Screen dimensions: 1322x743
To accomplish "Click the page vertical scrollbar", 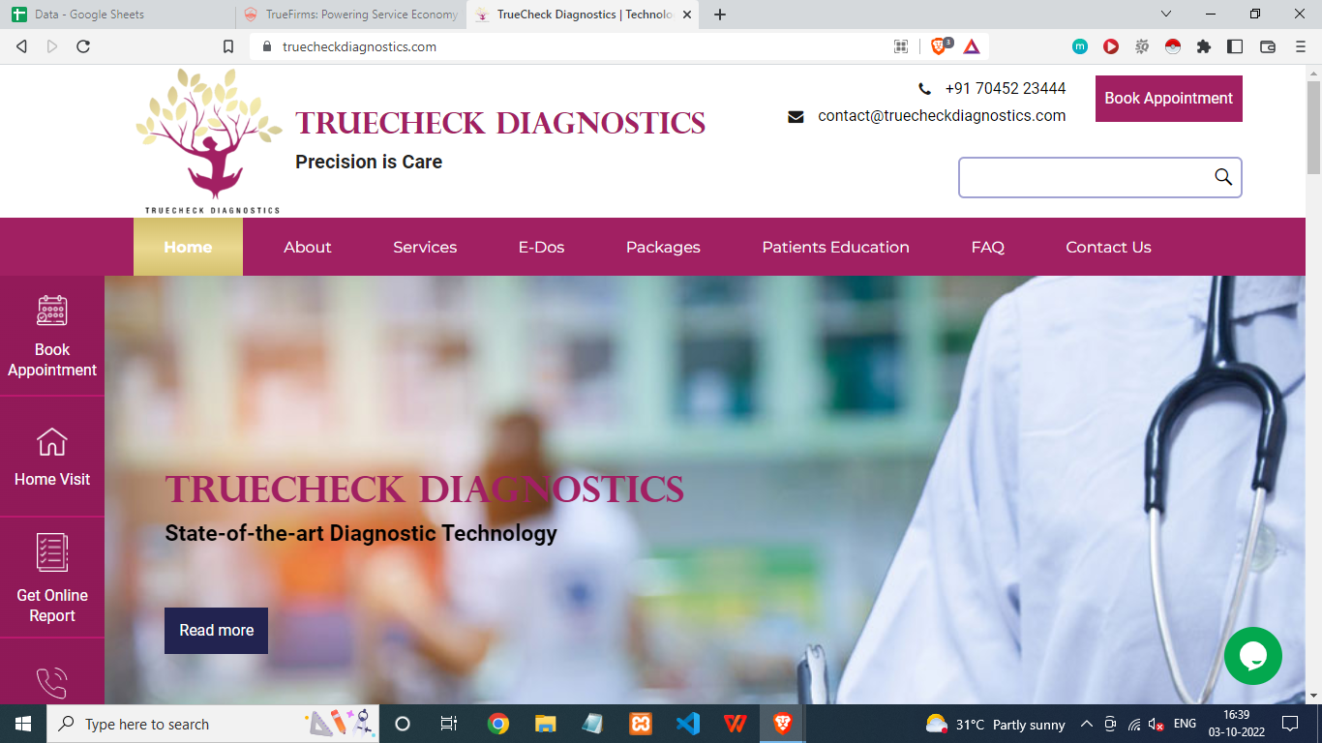I will coord(1313,126).
